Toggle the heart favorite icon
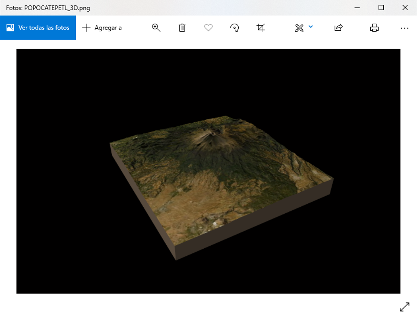The image size is (417, 319). point(208,28)
